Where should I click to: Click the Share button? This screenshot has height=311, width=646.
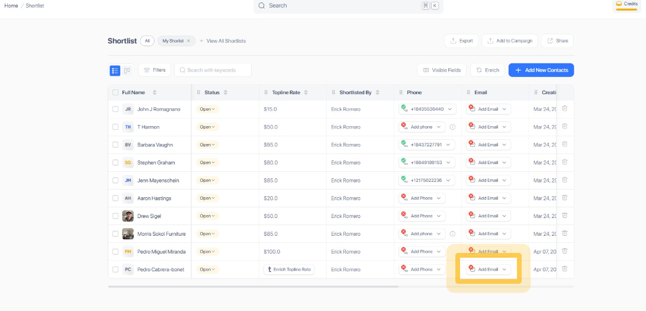click(x=557, y=41)
